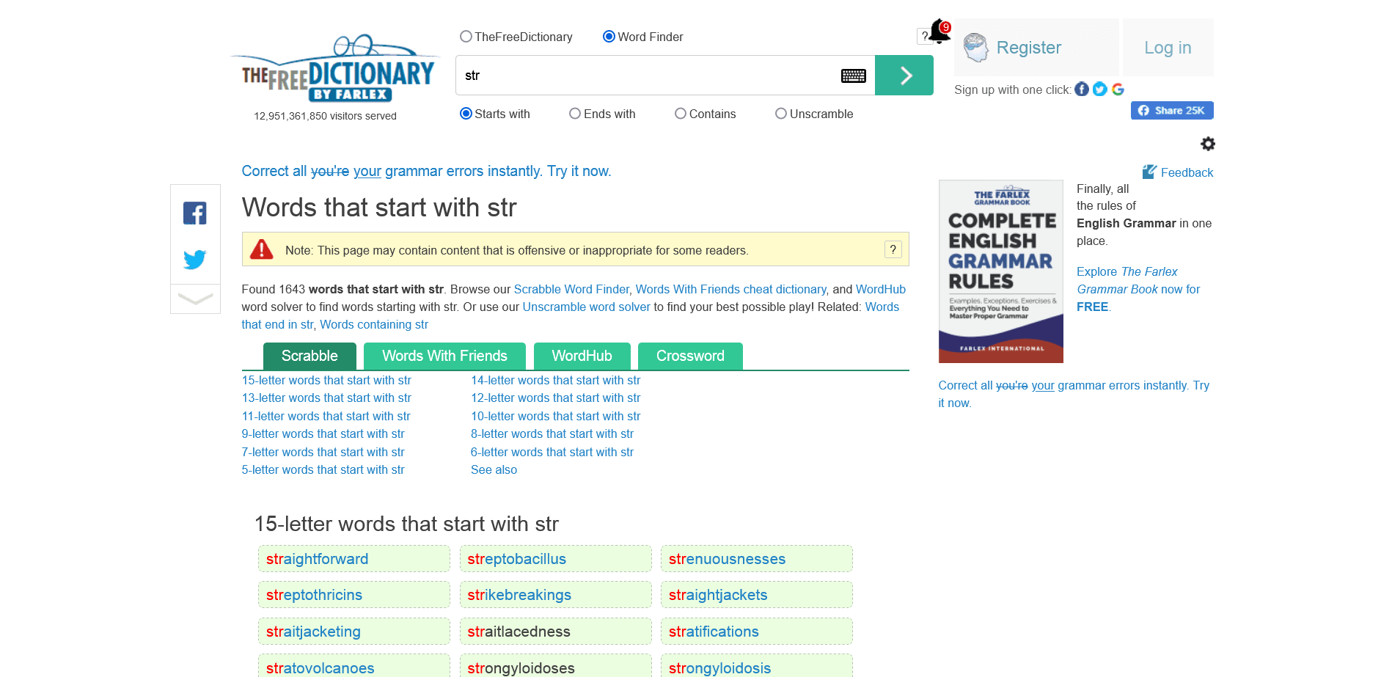Jump to 15-letter words that start with str
This screenshot has width=1392, height=677.
[326, 380]
